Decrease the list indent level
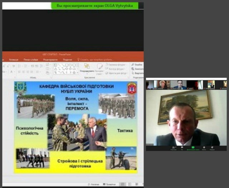The image size is (229, 188). click(x=33, y=66)
